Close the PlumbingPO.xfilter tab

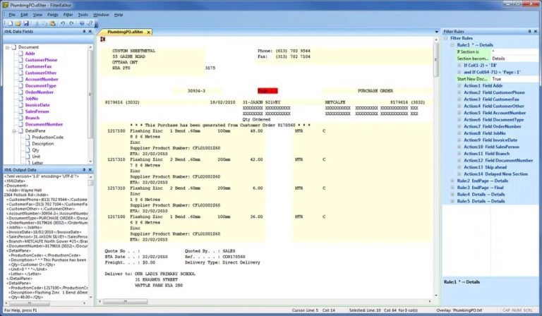click(149, 32)
